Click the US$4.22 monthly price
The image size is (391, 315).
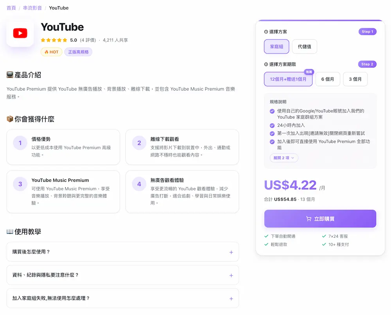coord(290,185)
